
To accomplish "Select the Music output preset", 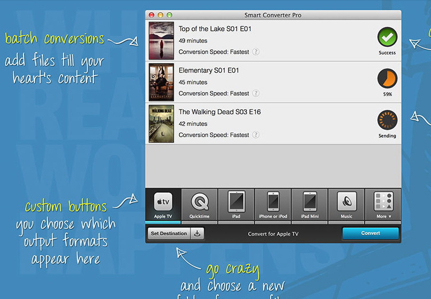I will [346, 206].
